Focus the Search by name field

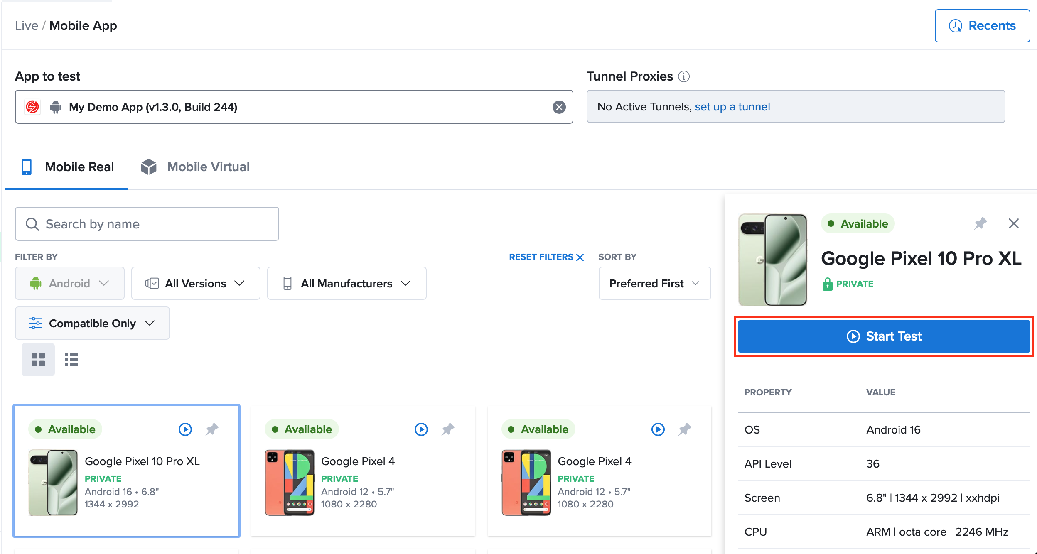click(147, 224)
